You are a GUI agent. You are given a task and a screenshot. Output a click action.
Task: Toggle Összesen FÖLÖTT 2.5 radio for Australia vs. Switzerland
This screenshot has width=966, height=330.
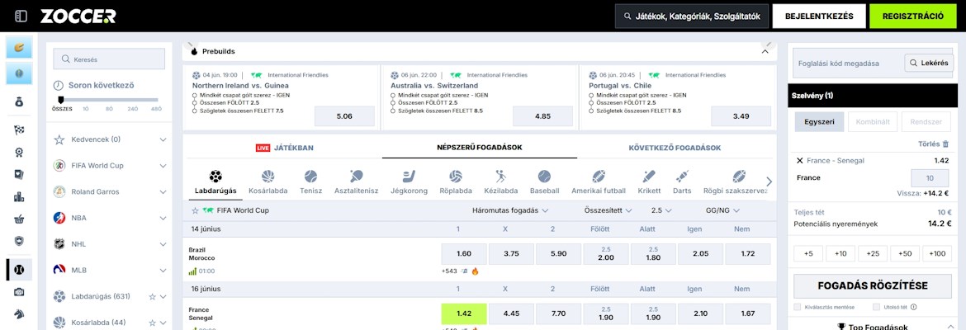pos(394,103)
